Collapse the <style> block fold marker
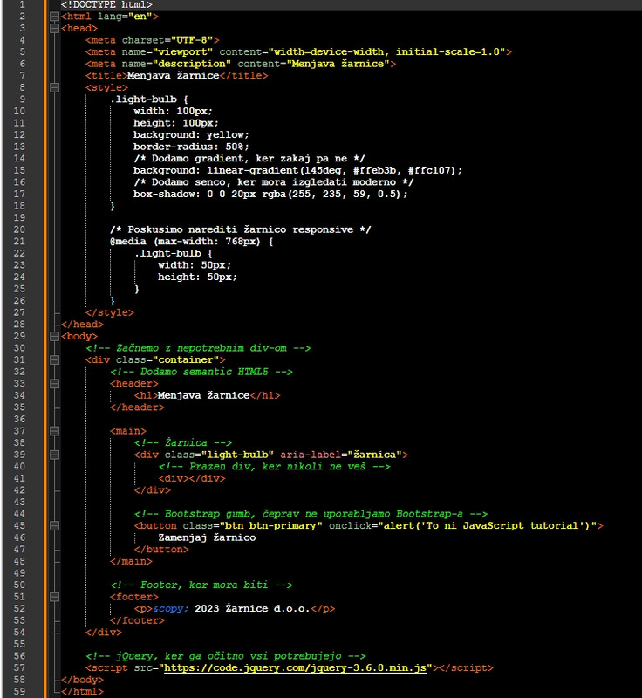 (x=54, y=88)
